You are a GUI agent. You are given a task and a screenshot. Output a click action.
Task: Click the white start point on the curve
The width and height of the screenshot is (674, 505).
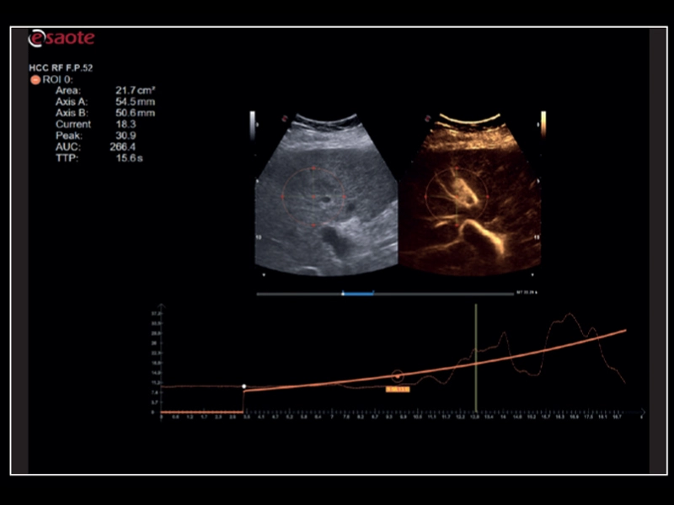[x=244, y=386]
